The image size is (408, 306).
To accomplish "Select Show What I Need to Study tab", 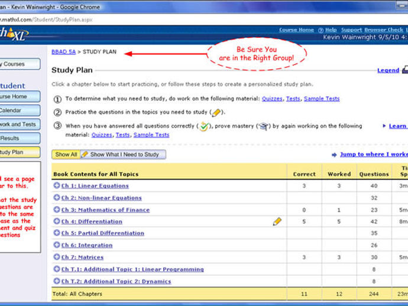I will [x=123, y=154].
